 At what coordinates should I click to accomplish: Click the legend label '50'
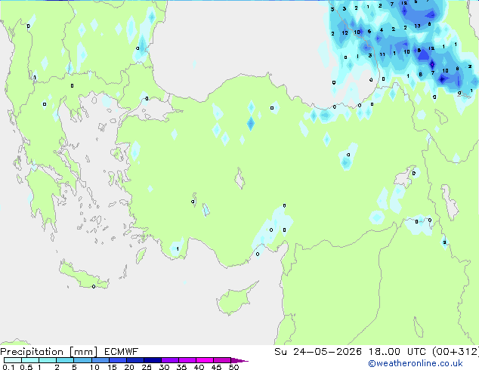point(233,367)
